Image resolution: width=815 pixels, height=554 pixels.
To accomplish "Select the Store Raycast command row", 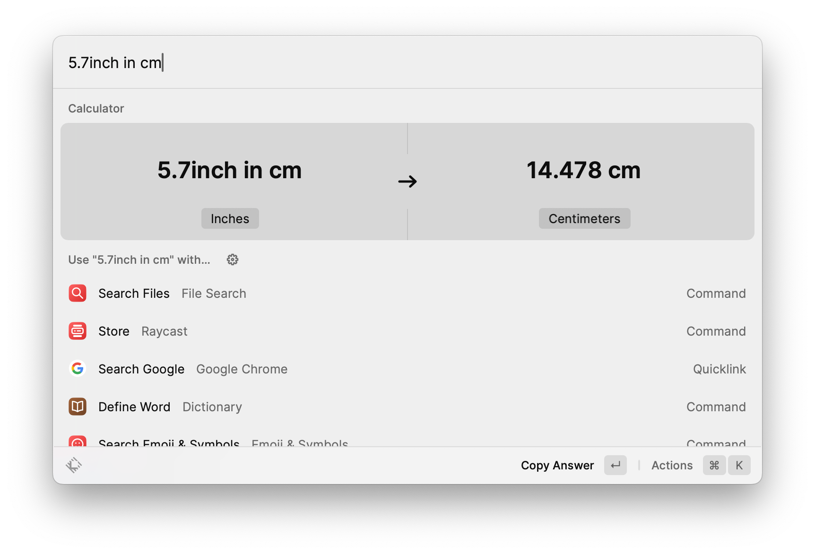I will click(407, 331).
